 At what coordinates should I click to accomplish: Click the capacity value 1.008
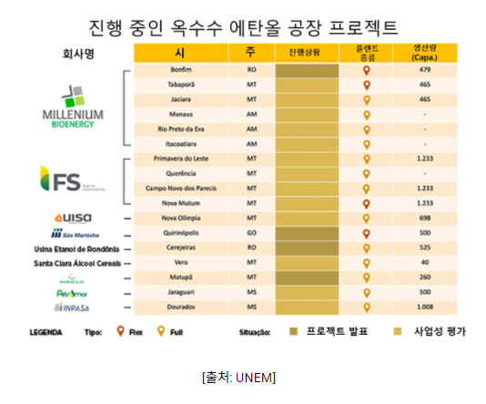tap(425, 307)
